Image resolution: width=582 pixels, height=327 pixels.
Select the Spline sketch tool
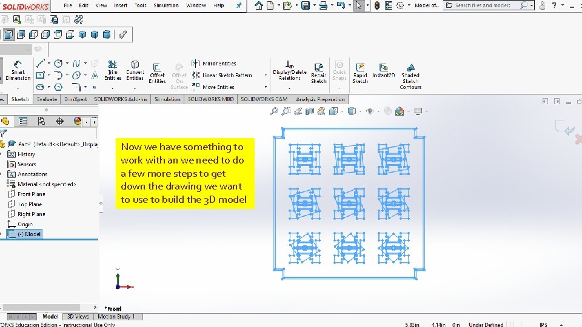point(76,64)
